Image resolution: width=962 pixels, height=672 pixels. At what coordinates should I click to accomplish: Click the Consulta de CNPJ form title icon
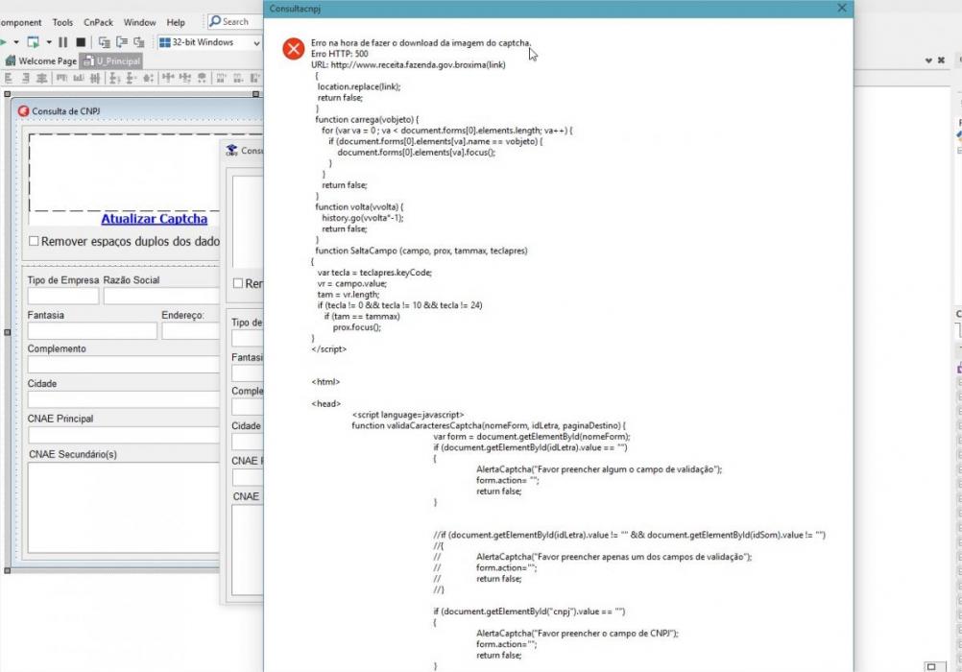[x=23, y=111]
